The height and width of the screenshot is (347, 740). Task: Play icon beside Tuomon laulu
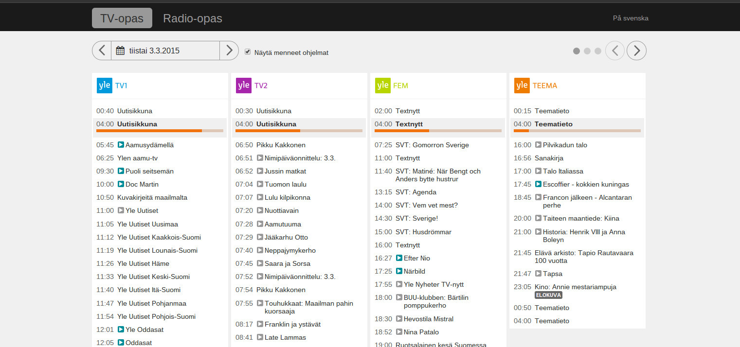(x=260, y=184)
